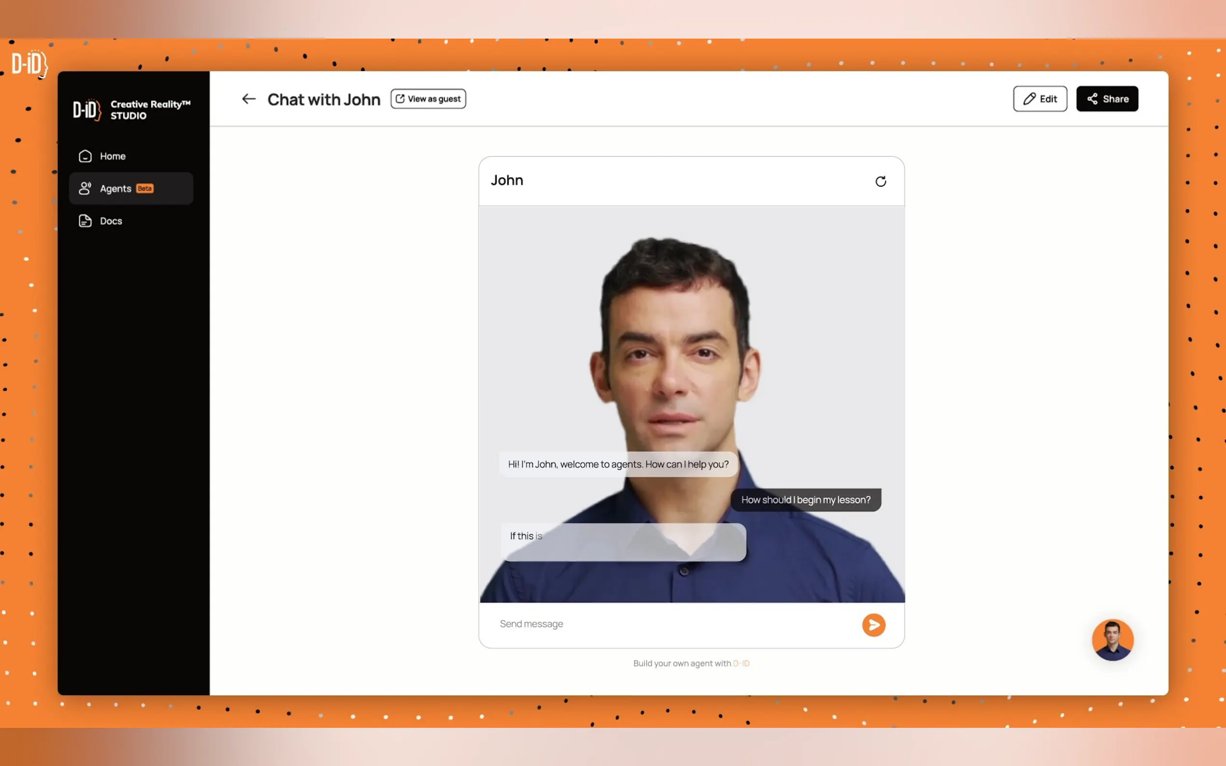Follow the D-ID link below chat
The width and height of the screenshot is (1226, 766).
(740, 663)
